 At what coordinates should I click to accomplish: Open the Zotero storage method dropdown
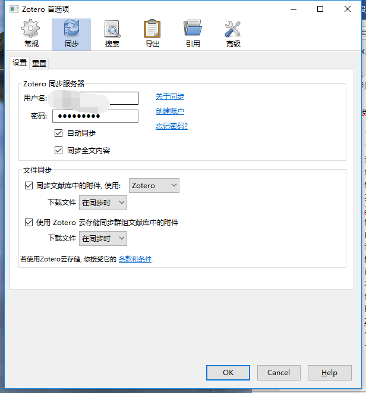(x=154, y=185)
